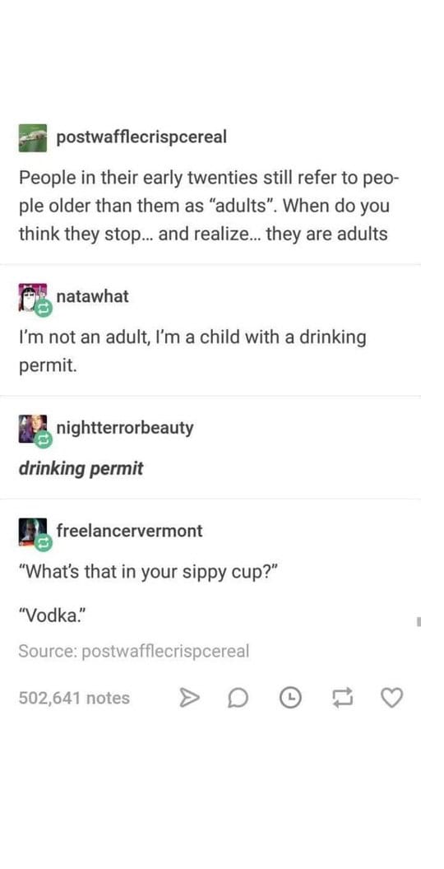The height and width of the screenshot is (869, 444).
Task: Open the Source: postwafflecrispcereal link
Action: coord(133,651)
